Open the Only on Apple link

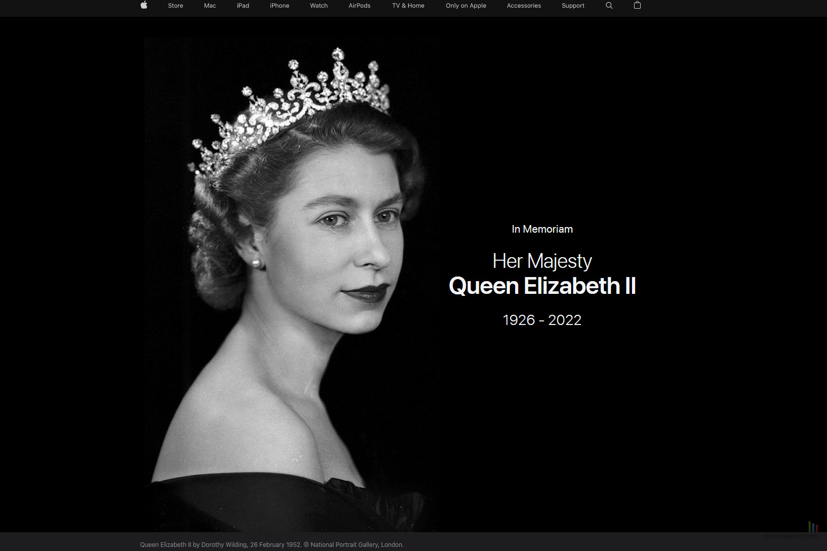pyautogui.click(x=466, y=6)
